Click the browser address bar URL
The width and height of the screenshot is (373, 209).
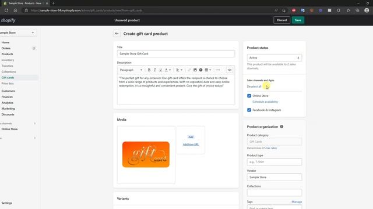point(87,10)
